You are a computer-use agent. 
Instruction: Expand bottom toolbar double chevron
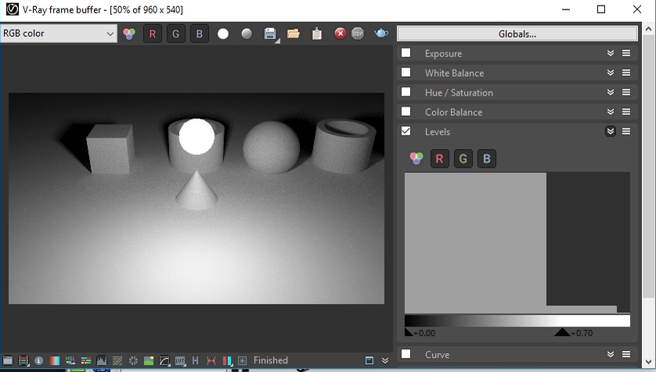pyautogui.click(x=385, y=360)
